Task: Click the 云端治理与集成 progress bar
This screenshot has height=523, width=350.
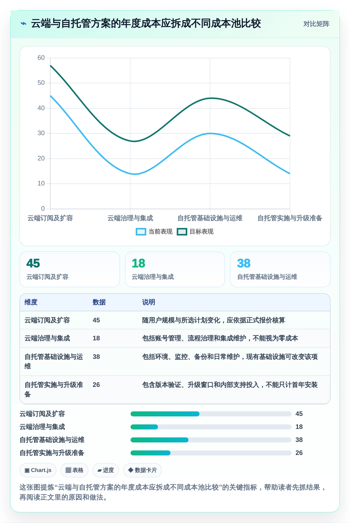Action: [x=211, y=427]
